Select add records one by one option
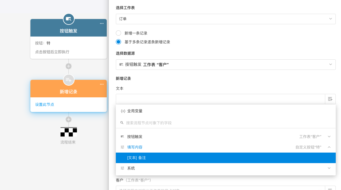The width and height of the screenshot is (341, 190). (x=118, y=42)
